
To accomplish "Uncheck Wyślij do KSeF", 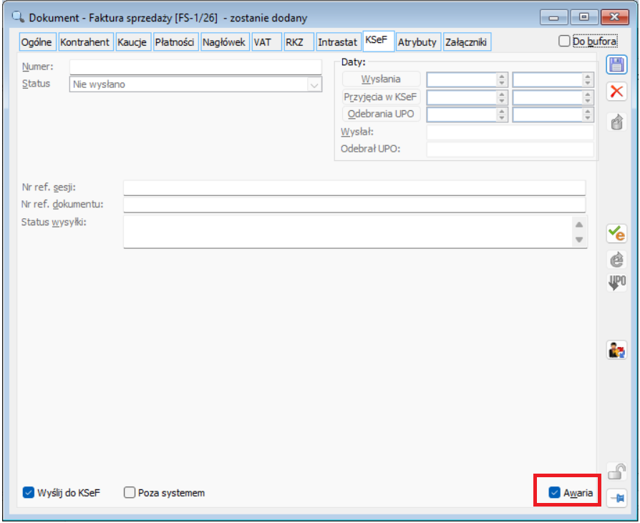I will pos(28,492).
